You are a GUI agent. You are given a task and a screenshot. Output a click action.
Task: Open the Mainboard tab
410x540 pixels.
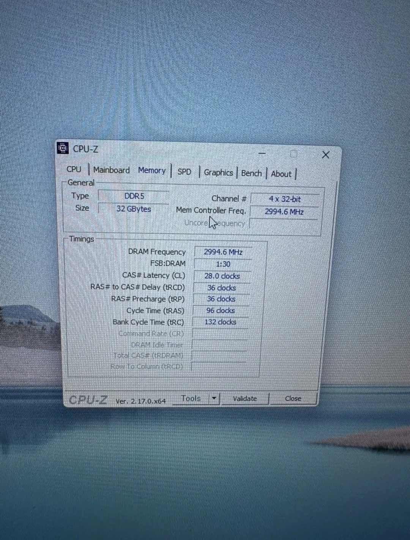[111, 170]
